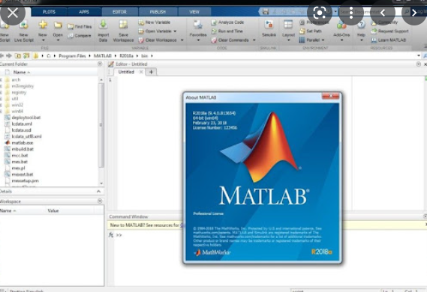Open Simulink from the toolstrip
This screenshot has width=427, height=292.
[x=269, y=25]
